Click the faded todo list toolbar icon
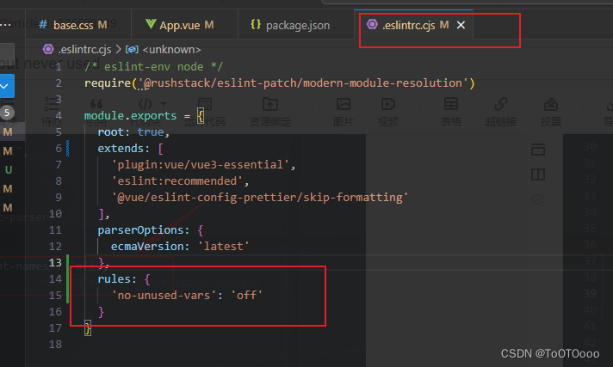The height and width of the screenshot is (367, 613). click(51, 104)
